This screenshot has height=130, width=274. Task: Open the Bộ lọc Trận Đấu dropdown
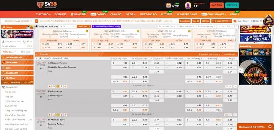(x=167, y=27)
